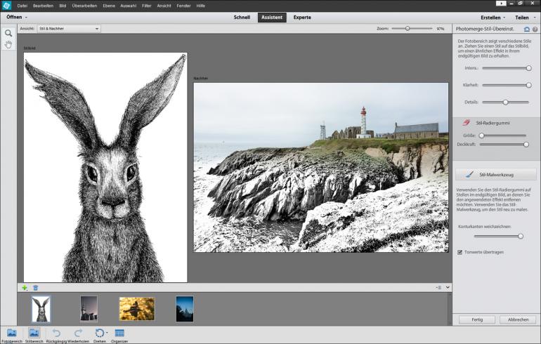
Task: Open the help question mark icon
Action: [x=535, y=29]
